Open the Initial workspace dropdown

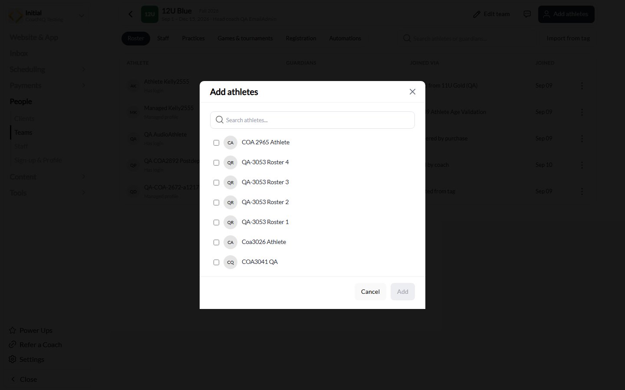[48, 16]
